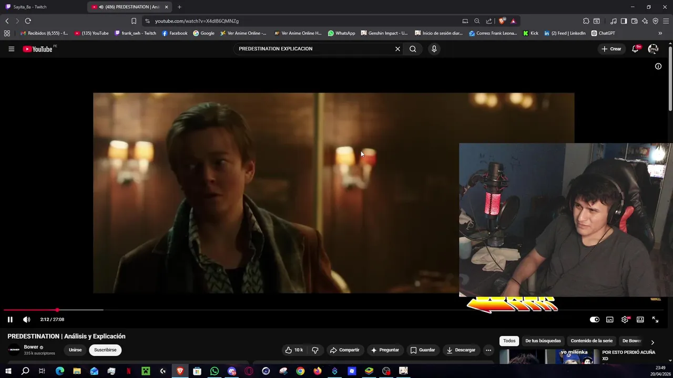Open the extensions puzzle icon
673x378 pixels.
(586, 21)
